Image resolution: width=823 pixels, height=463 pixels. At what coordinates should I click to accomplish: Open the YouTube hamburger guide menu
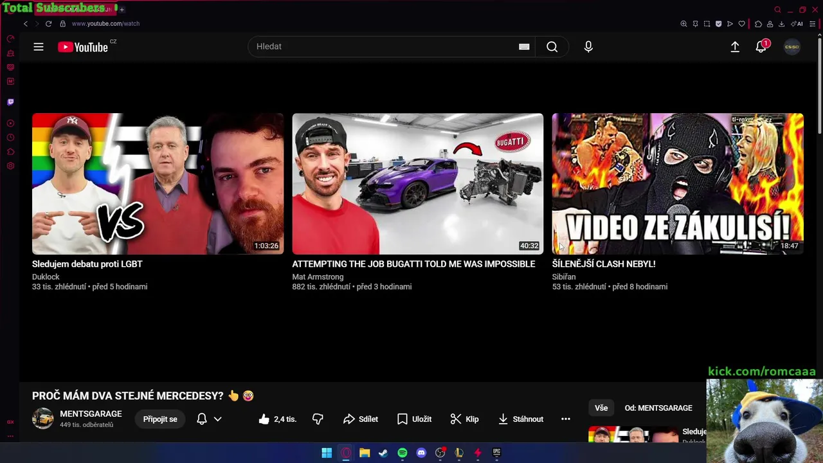point(39,47)
